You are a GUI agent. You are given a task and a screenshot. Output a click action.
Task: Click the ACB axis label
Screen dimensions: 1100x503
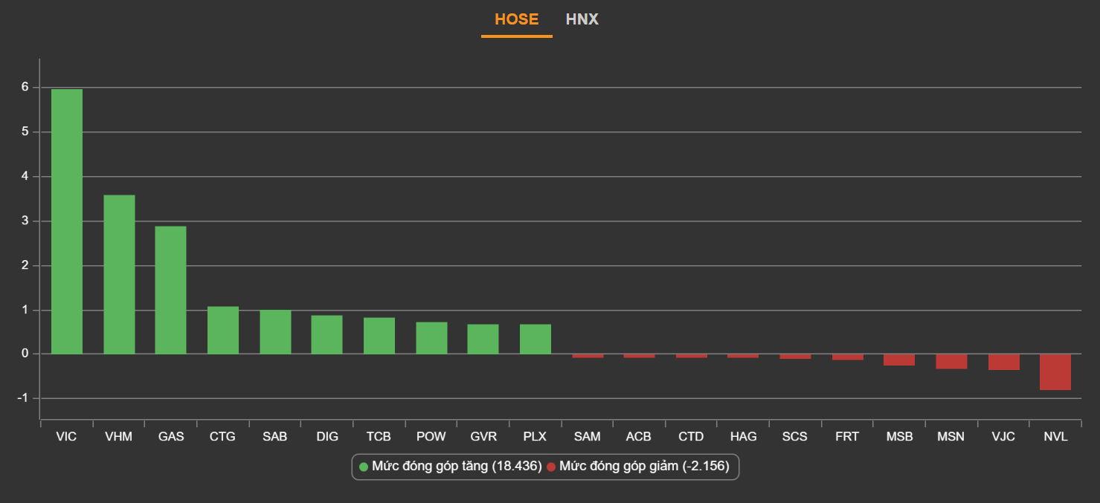(639, 437)
